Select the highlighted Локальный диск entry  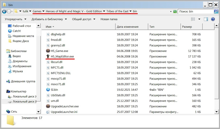pyautogui.click(x=19, y=101)
